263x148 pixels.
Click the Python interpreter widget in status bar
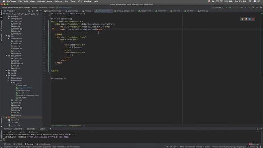(x=228, y=147)
